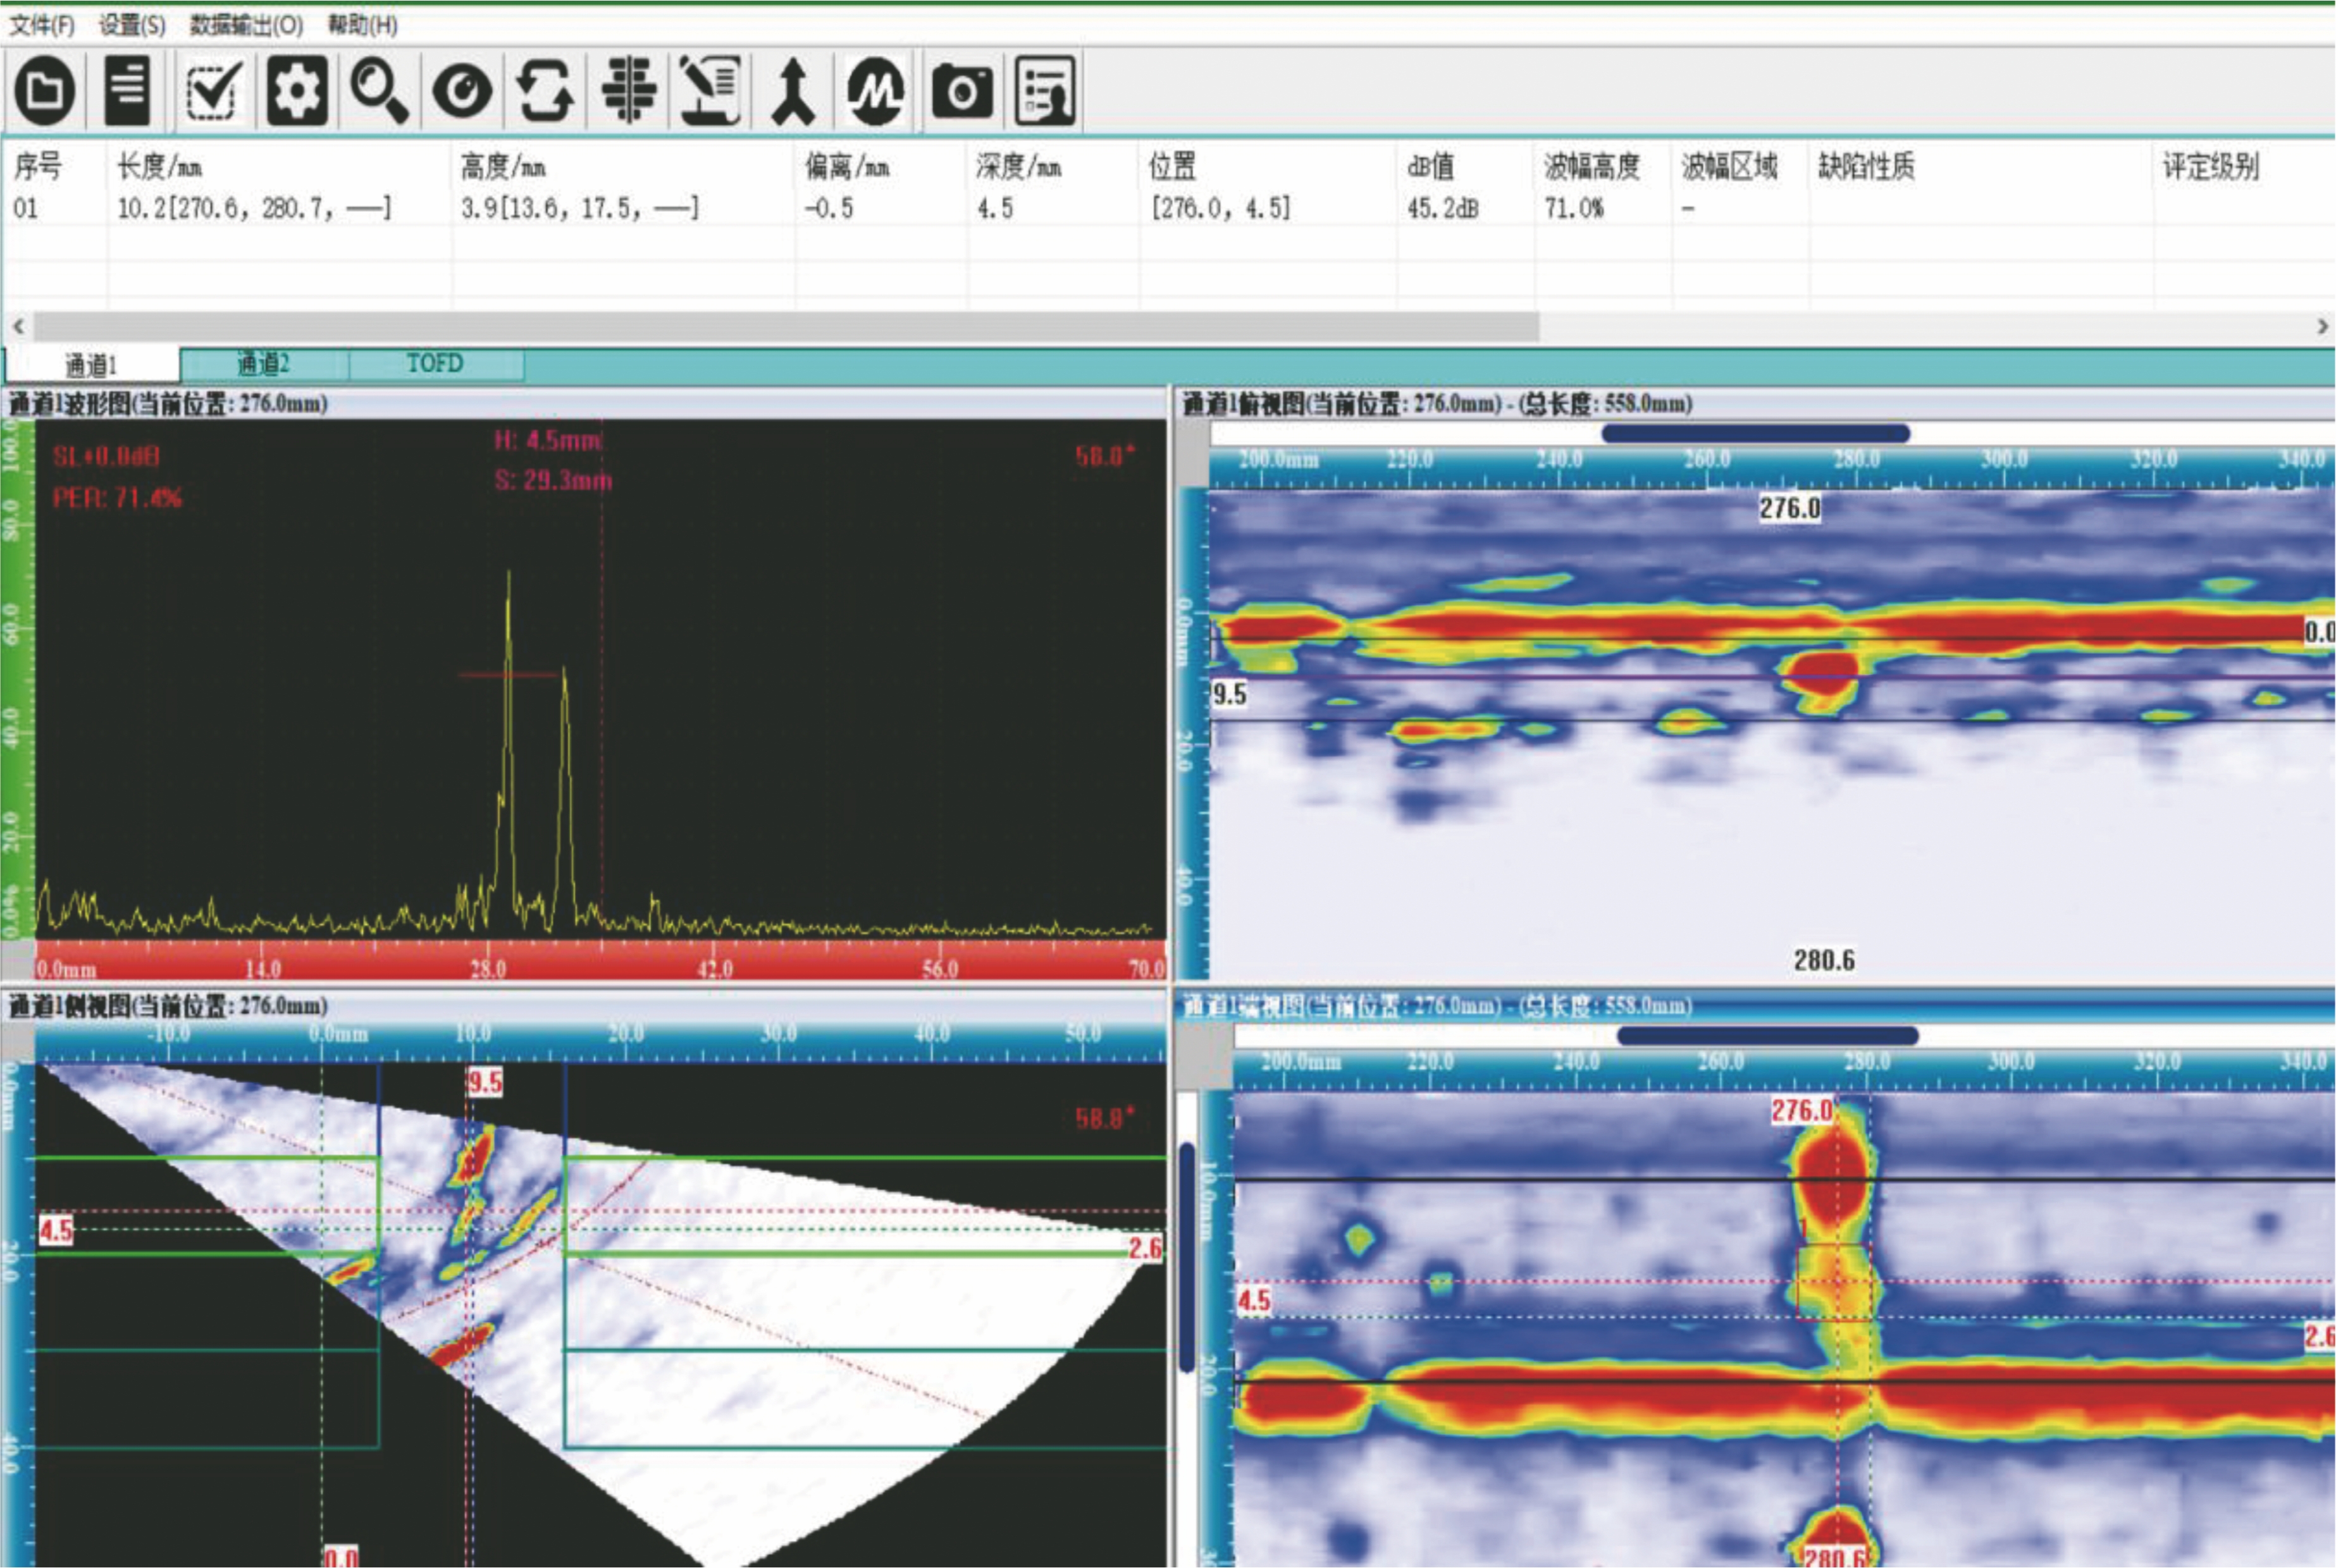The image size is (2336, 1568).
Task: Open the 数据输出(O) menu
Action: [x=246, y=25]
